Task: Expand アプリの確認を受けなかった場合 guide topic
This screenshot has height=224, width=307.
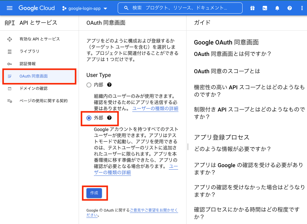Action: (x=249, y=191)
